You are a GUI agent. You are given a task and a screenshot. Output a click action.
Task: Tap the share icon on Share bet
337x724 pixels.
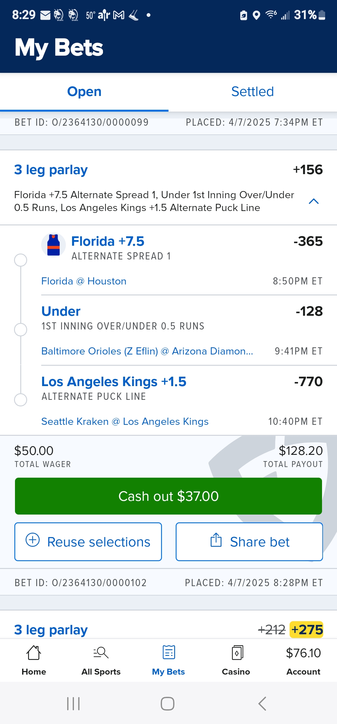click(216, 540)
